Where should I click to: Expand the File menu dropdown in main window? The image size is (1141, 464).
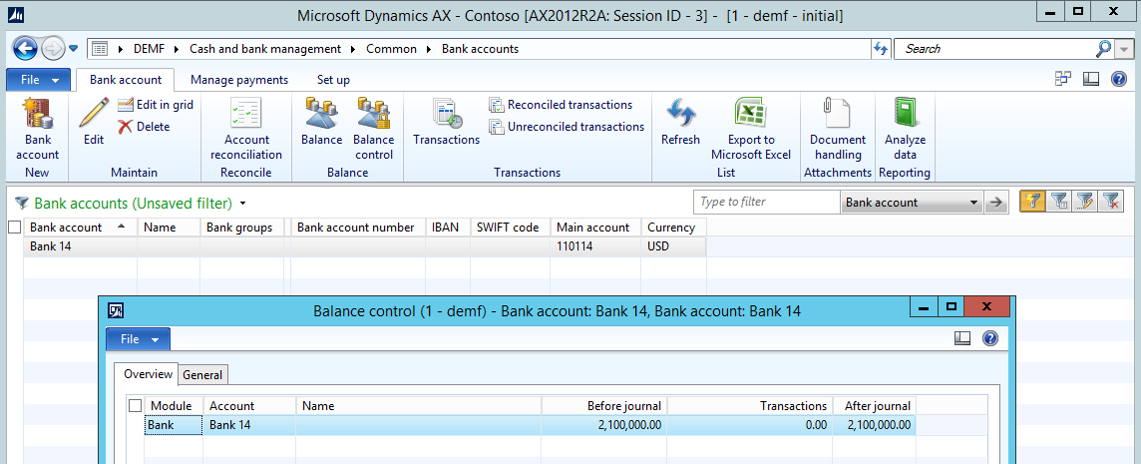point(40,80)
